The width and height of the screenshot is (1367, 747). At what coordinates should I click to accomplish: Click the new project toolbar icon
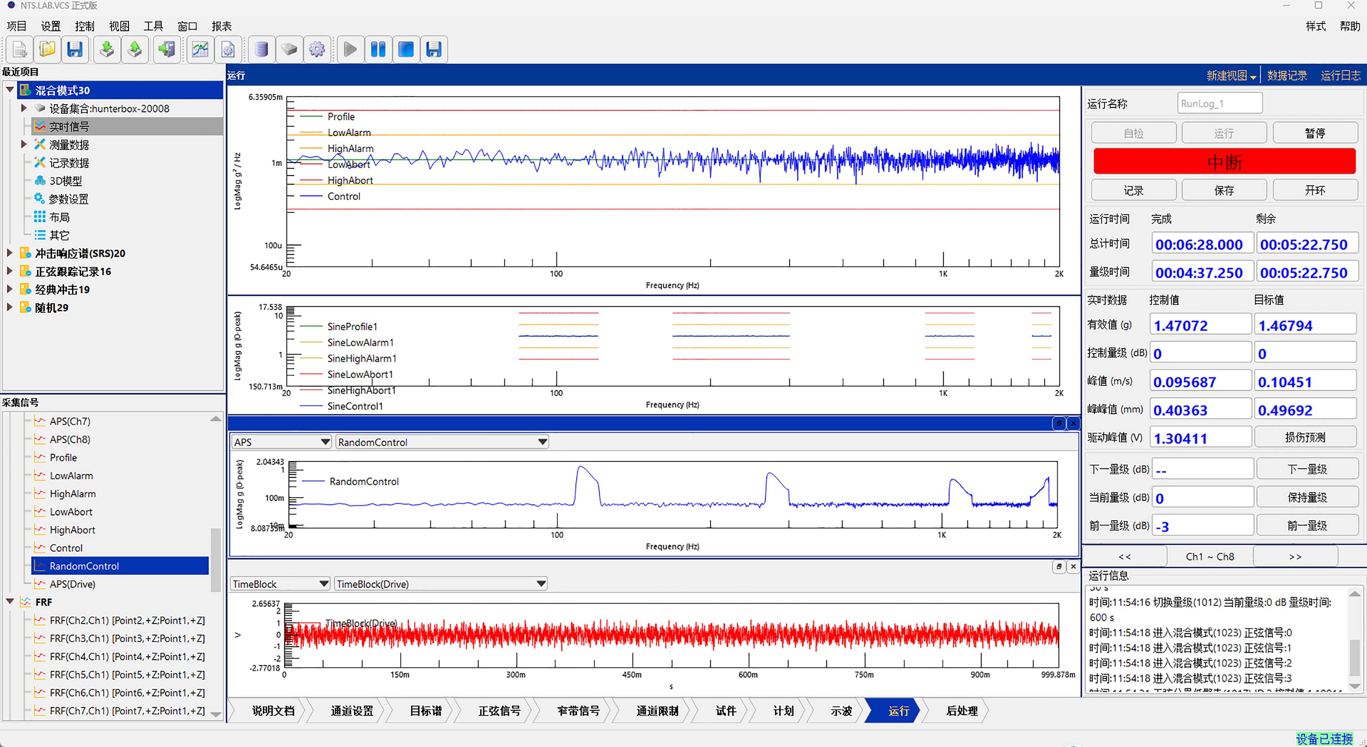pos(20,50)
